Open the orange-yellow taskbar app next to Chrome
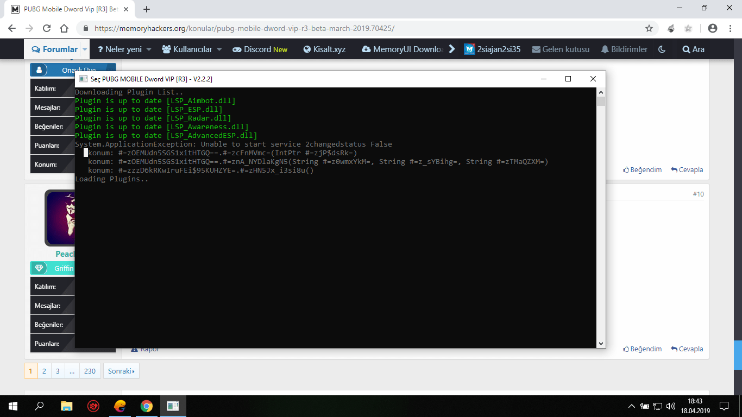Image resolution: width=742 pixels, height=417 pixels. pos(120,406)
